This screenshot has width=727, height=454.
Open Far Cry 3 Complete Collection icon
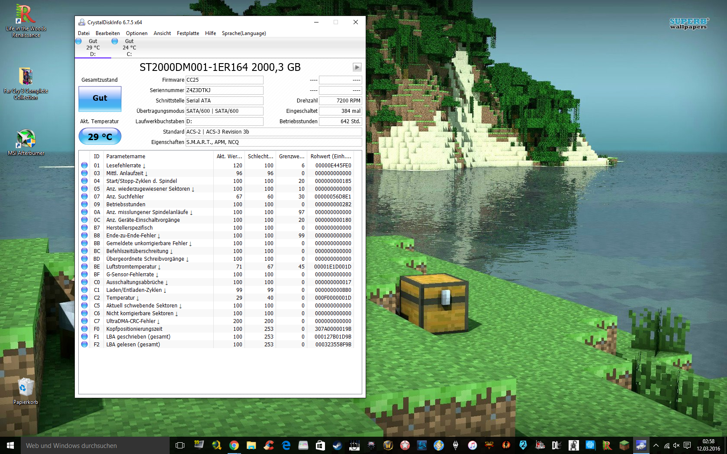(26, 84)
